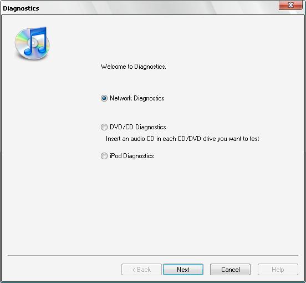Cancel the Diagnostics wizard
This screenshot has width=306, height=283.
pos(230,270)
